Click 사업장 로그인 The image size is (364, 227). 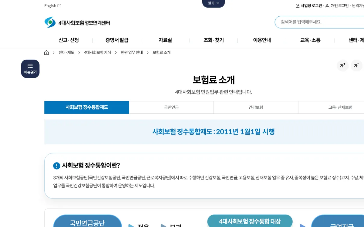pyautogui.click(x=309, y=6)
